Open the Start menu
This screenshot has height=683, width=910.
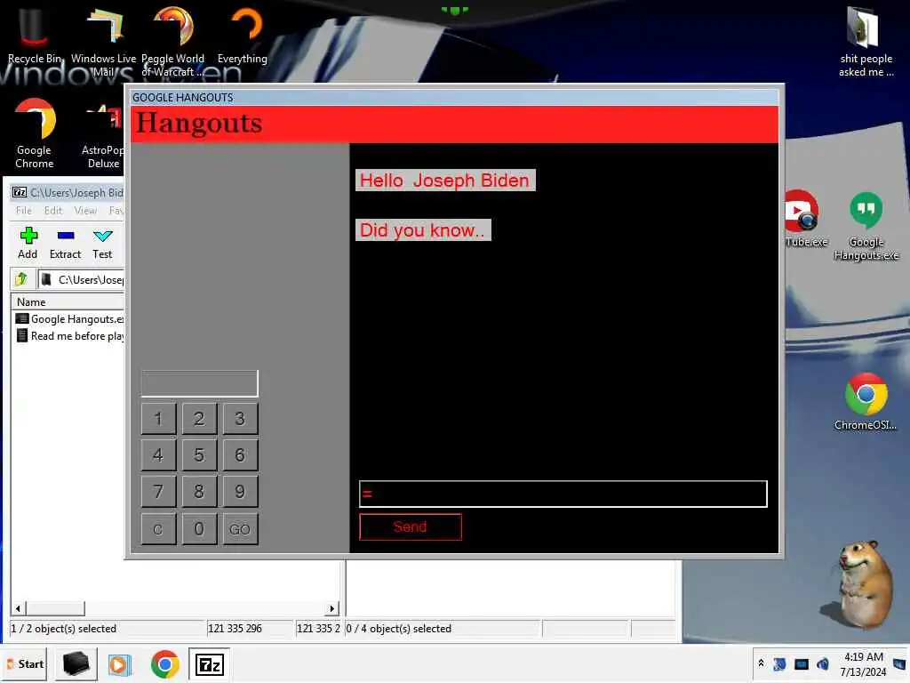point(25,663)
